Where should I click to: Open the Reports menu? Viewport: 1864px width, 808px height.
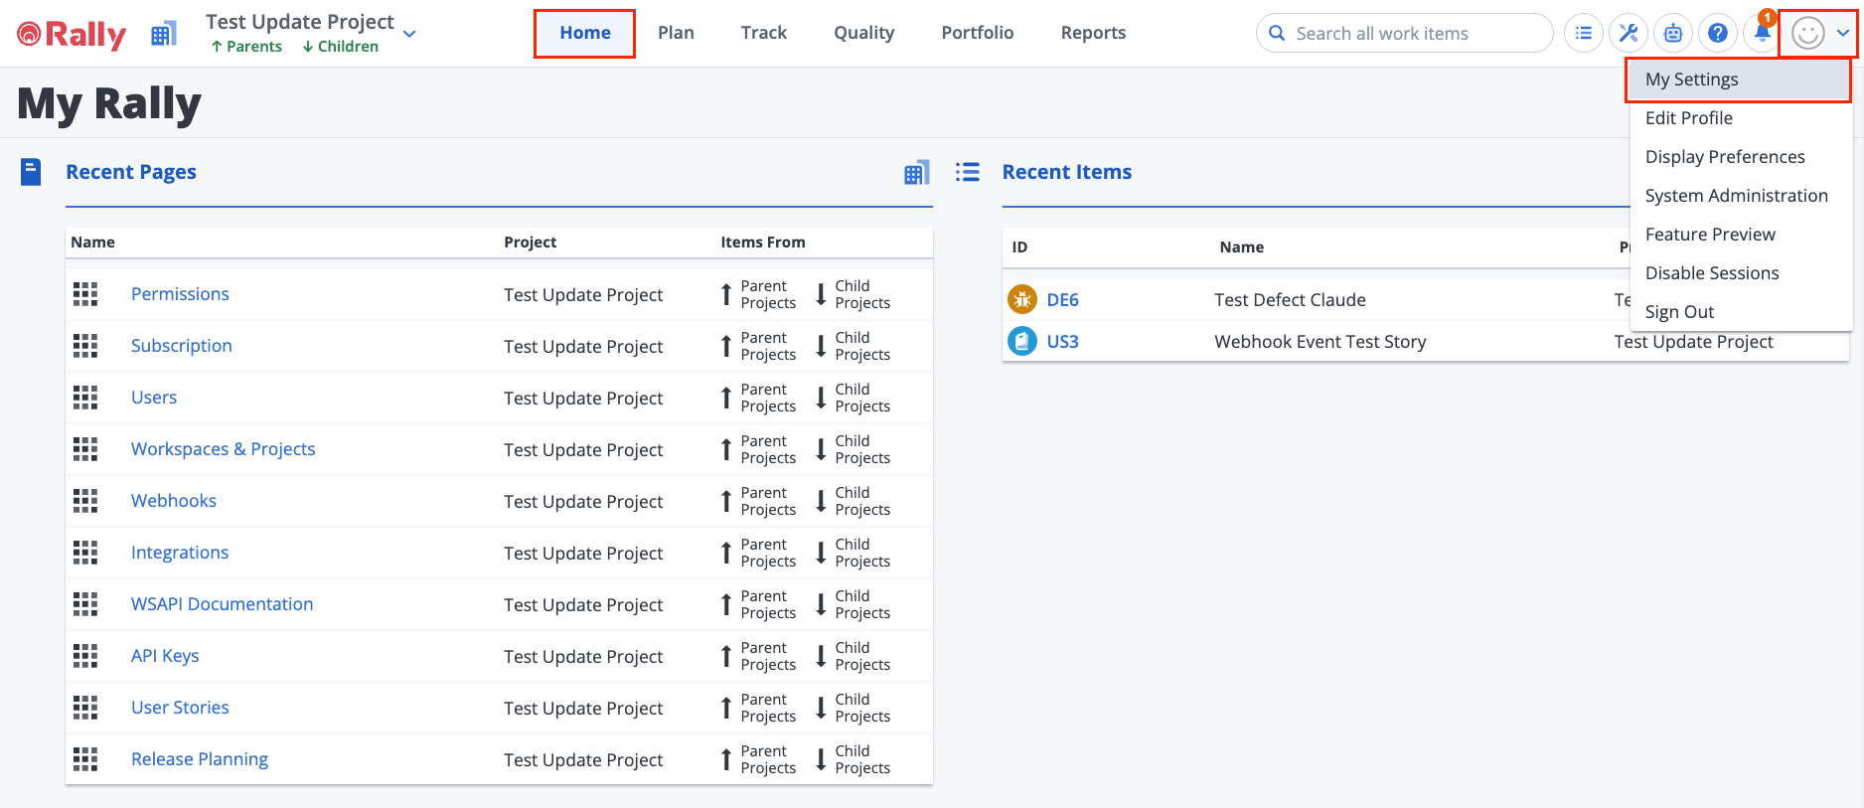pos(1093,33)
